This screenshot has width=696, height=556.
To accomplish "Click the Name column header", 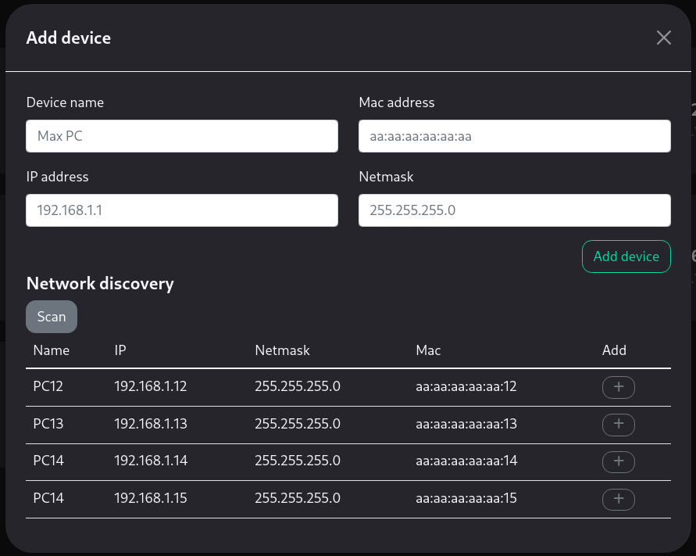I will [52, 350].
